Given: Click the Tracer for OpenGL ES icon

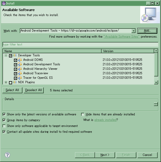Looking at the screenshot, I should point(20,78).
